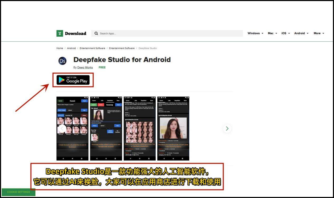Screen dimensions: 334x198
Task: Click the Deepfake Studio app icon
Action: [63, 61]
